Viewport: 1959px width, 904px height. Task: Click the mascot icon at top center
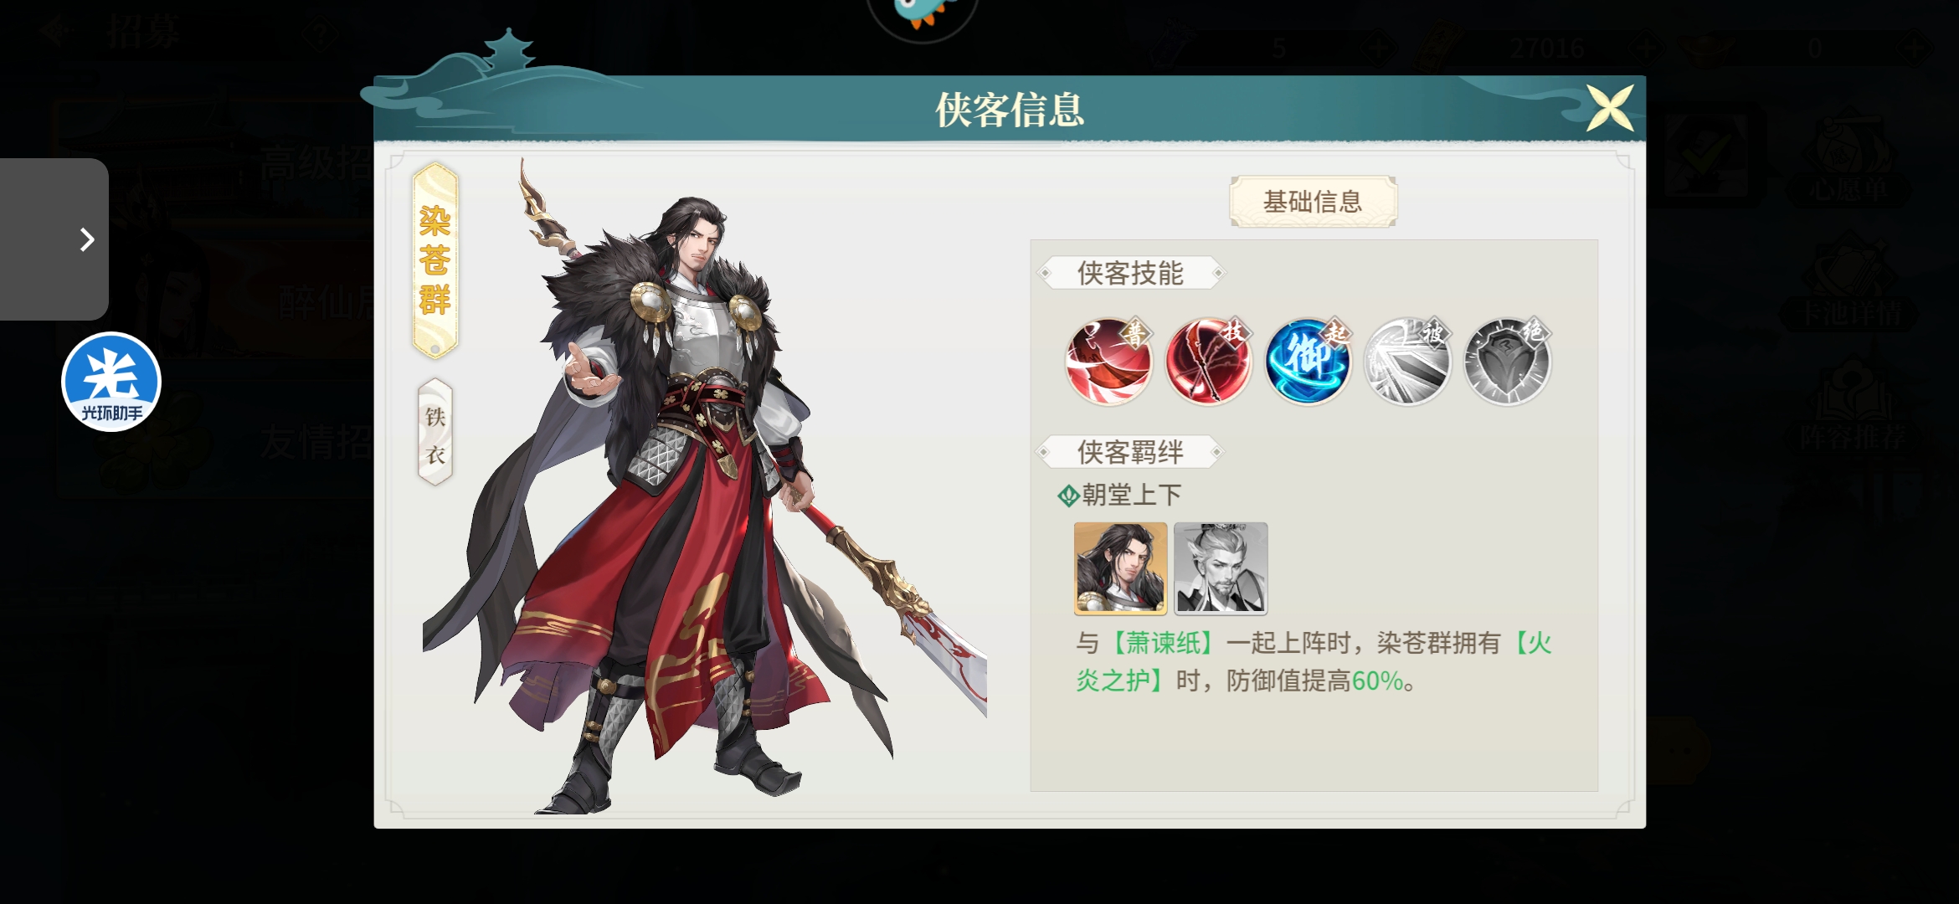923,17
